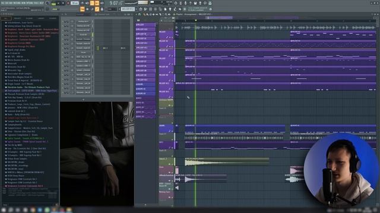Toggle the orange blend recording icon
Image resolution: width=380 pixels, height=213 pixels.
tap(97, 3)
